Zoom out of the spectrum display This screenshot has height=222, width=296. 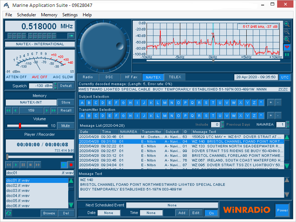point(287,32)
